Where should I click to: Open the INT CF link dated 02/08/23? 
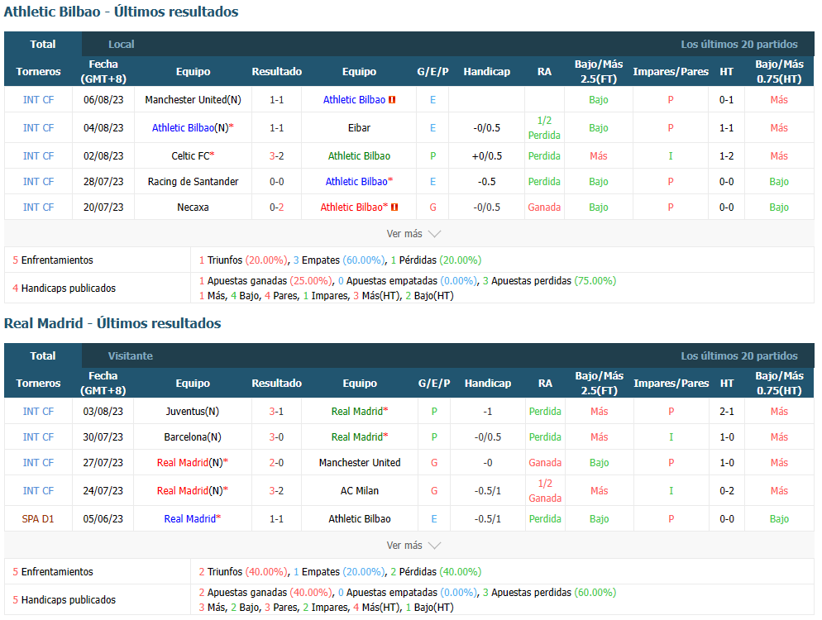[x=38, y=155]
